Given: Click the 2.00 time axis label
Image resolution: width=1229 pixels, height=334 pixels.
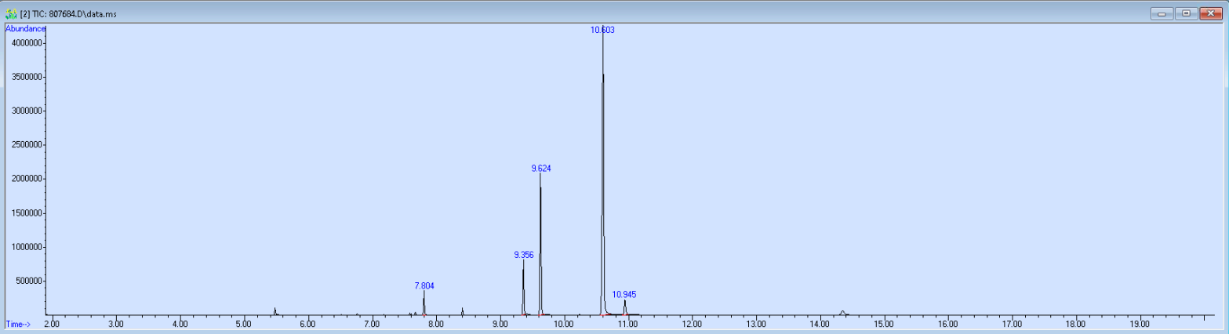Looking at the screenshot, I should pyautogui.click(x=52, y=324).
